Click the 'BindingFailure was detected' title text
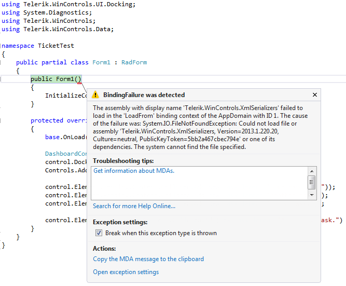This screenshot has width=346, height=286. [144, 95]
